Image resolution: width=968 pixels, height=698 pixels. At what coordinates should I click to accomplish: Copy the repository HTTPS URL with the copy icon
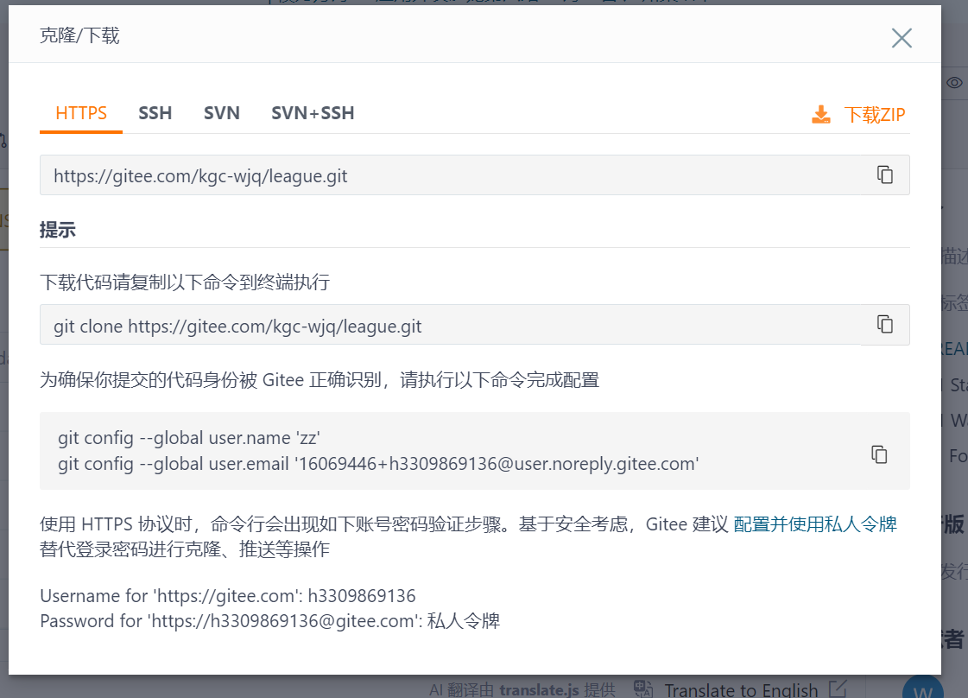[x=884, y=174]
